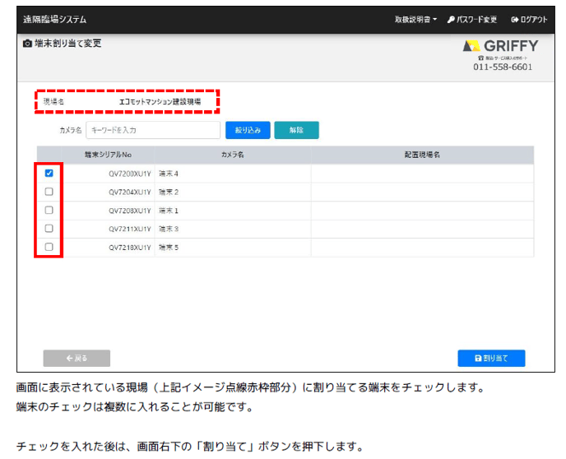
Task: Uncheck the checkbox for 端末４
Action: (49, 174)
